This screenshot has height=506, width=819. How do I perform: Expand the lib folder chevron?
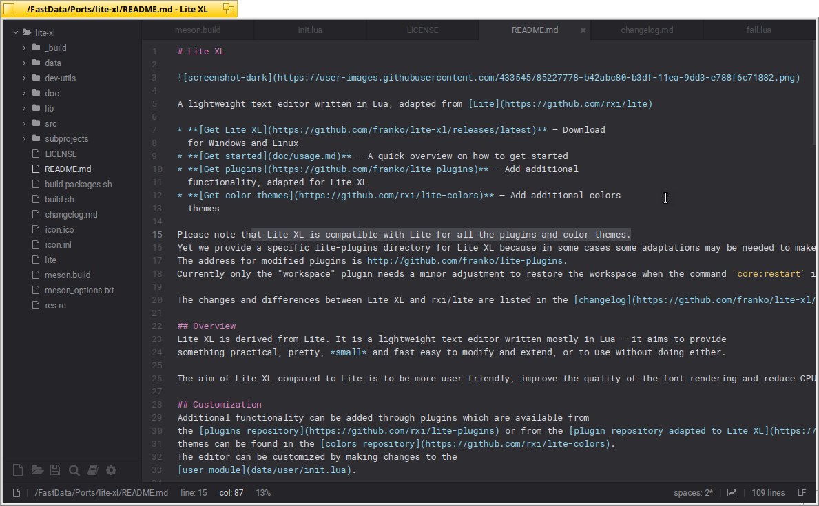(x=24, y=108)
